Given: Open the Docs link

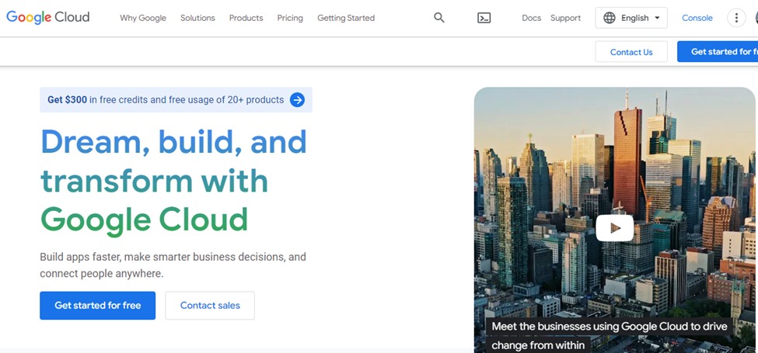Looking at the screenshot, I should point(531,18).
